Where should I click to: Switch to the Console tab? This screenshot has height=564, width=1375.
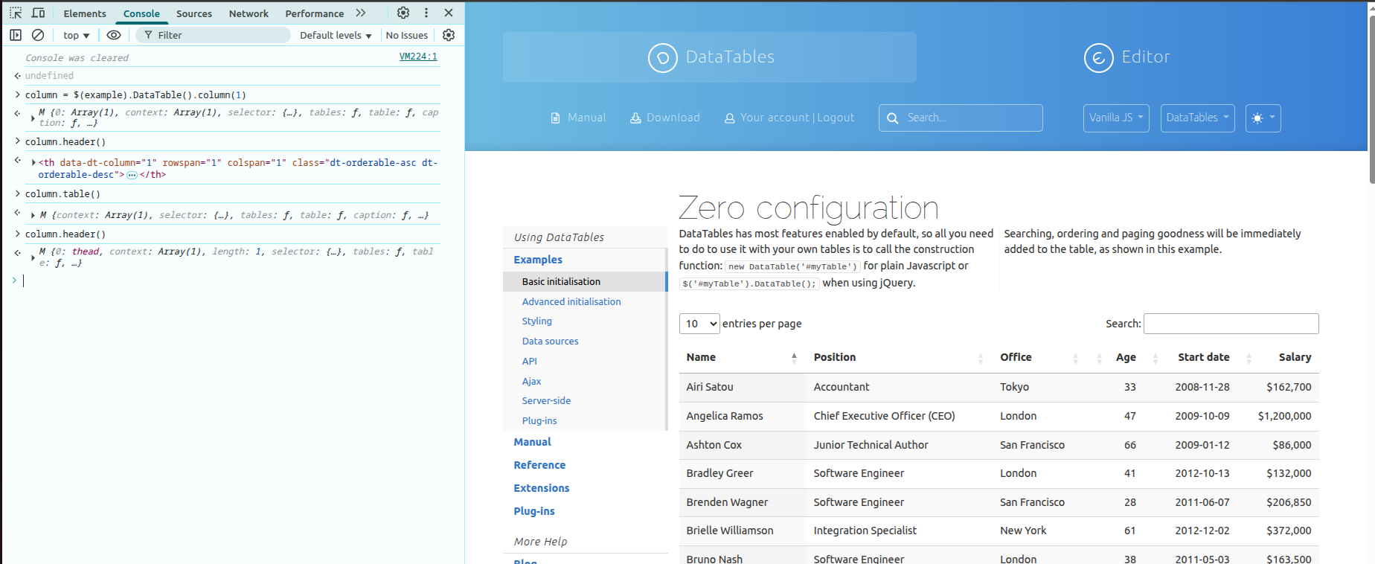(x=141, y=13)
